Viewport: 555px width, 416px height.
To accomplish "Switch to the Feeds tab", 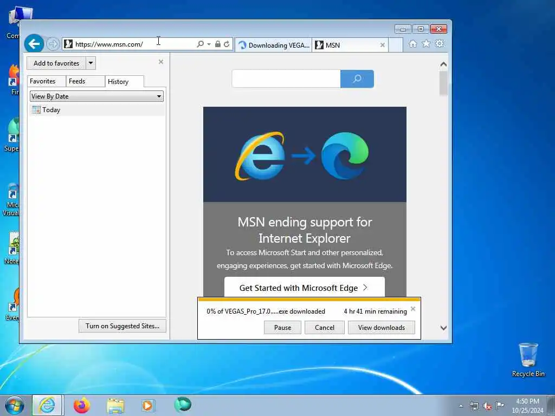I will (x=85, y=81).
